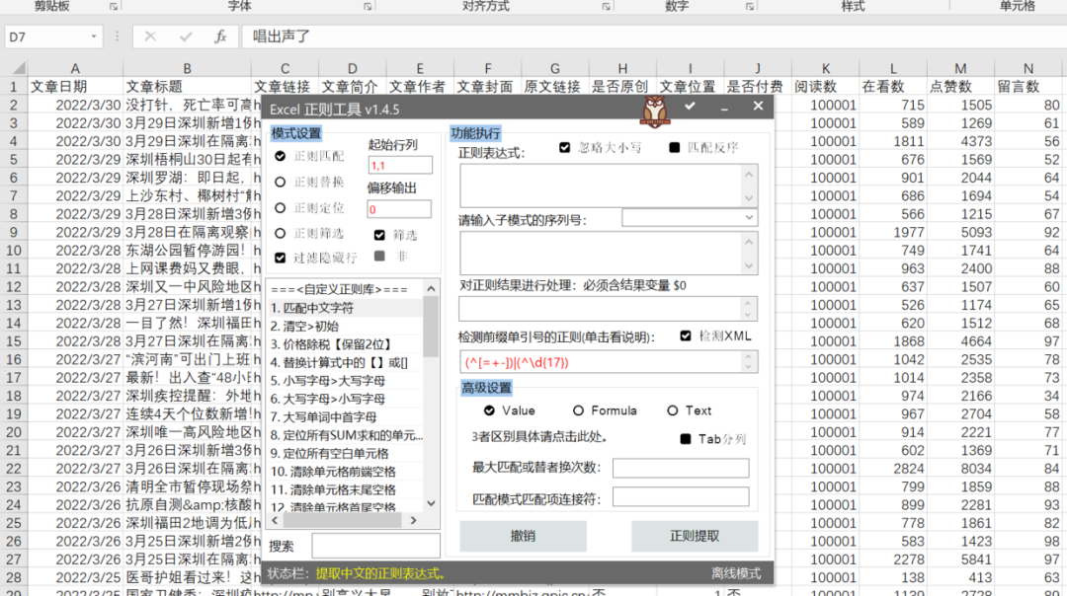Toggle the 筛选 checkbox
The image size is (1067, 596).
pyautogui.click(x=379, y=235)
